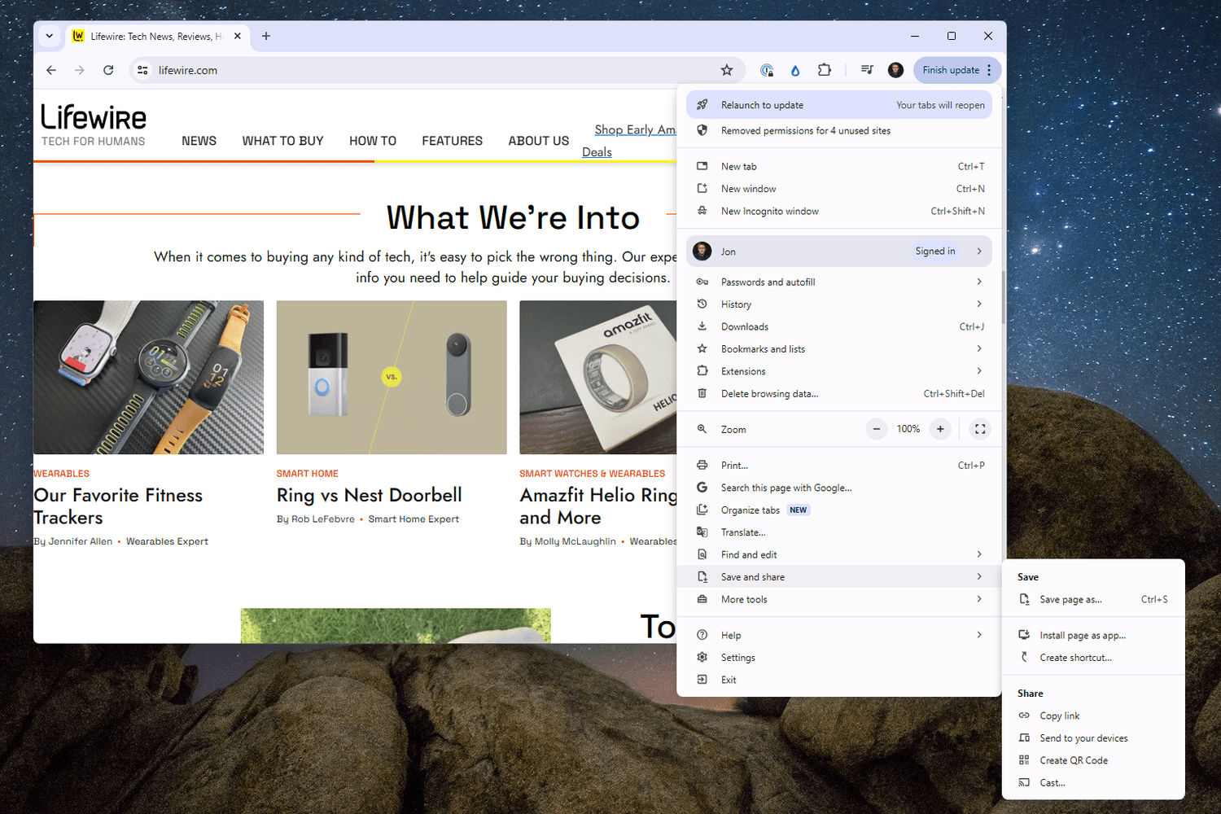The image size is (1221, 814).
Task: Increase page zoom with the plus control
Action: point(940,429)
